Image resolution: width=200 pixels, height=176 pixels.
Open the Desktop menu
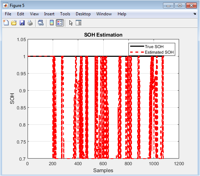click(x=83, y=14)
